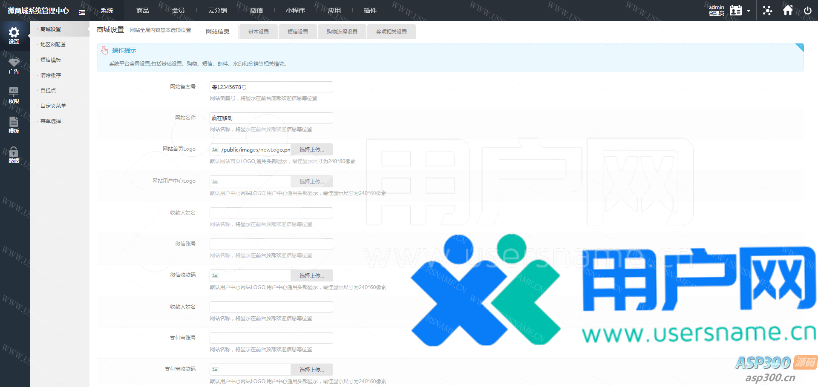Toggle the sidebar collapse menu icon
The height and width of the screenshot is (387, 818).
coord(82,12)
